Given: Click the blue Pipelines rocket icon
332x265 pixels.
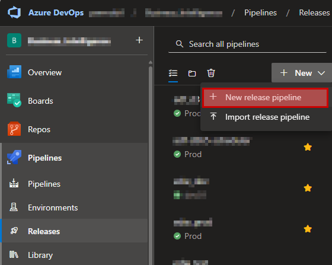Looking at the screenshot, I should click(x=14, y=157).
